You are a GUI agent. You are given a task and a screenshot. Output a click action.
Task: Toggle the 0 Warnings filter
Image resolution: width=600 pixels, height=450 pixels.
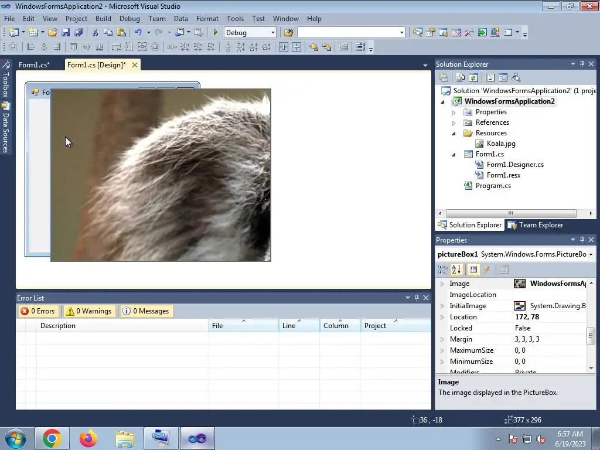coord(89,311)
